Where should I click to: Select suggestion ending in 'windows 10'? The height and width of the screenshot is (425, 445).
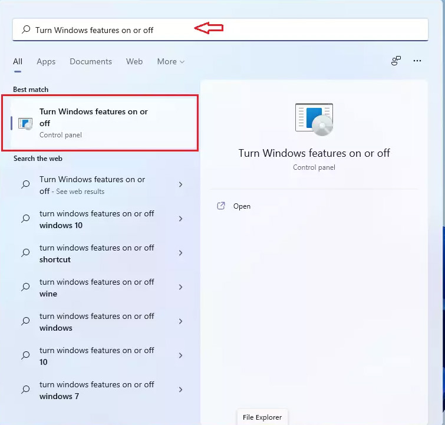pyautogui.click(x=97, y=219)
